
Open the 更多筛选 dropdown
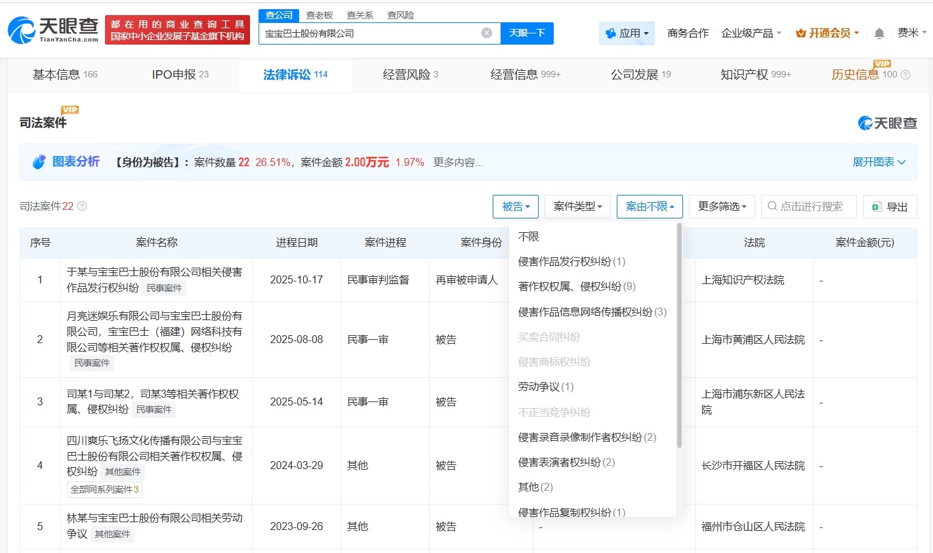(722, 207)
